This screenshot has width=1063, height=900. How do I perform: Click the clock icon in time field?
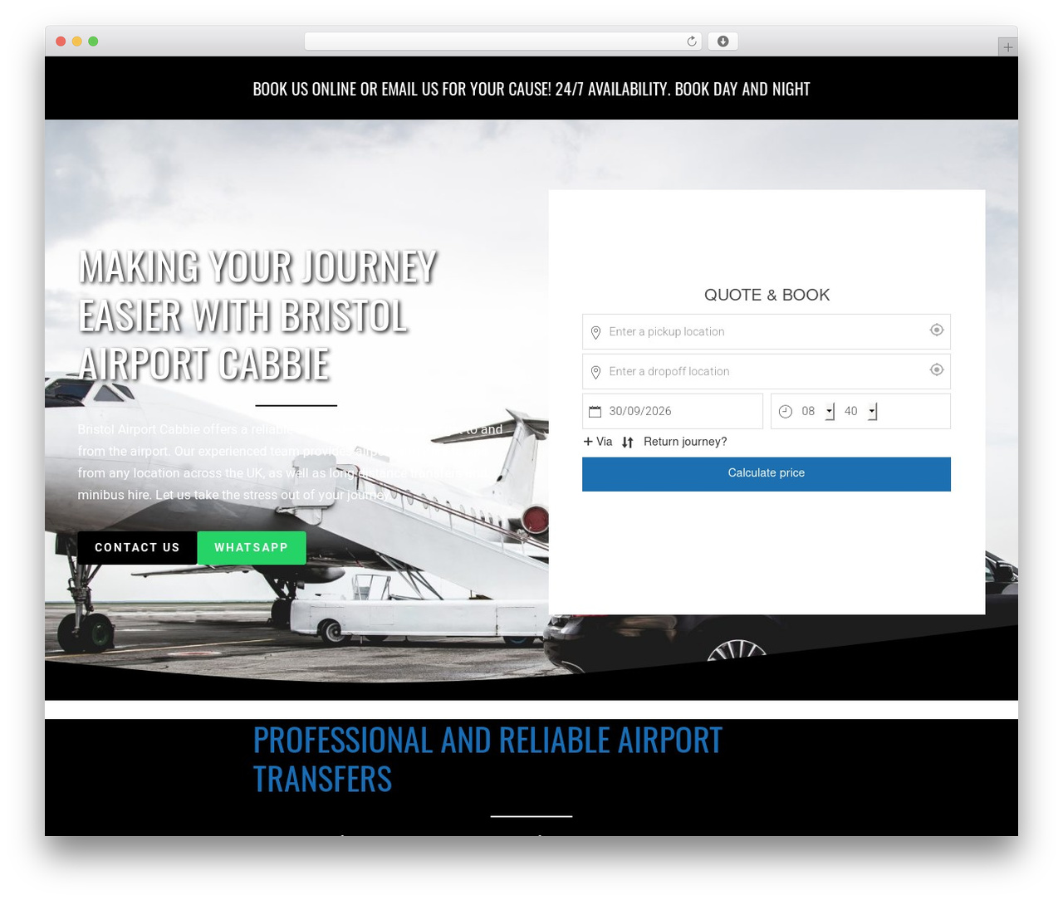point(786,412)
